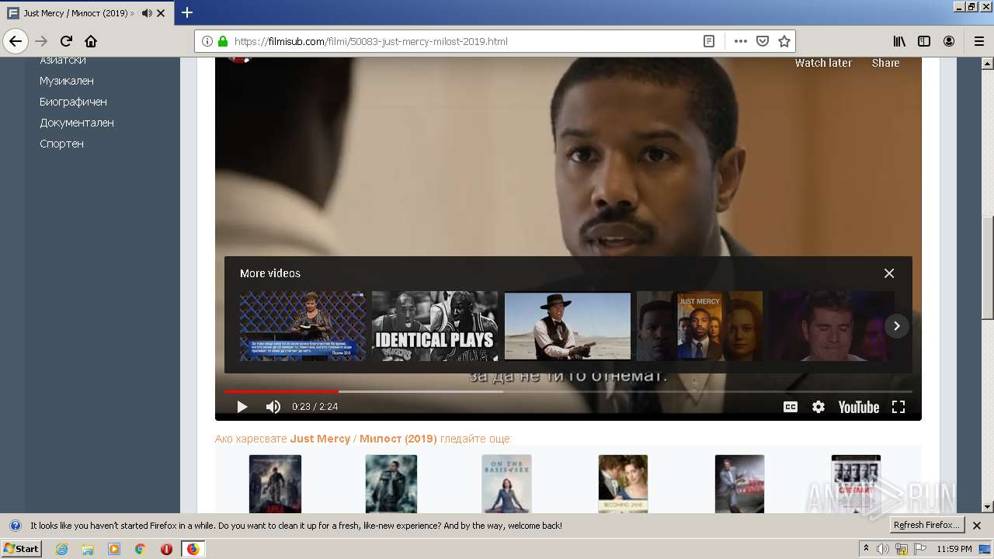This screenshot has width=994, height=559.
Task: Click the filmisub.com address bar
Action: point(466,41)
